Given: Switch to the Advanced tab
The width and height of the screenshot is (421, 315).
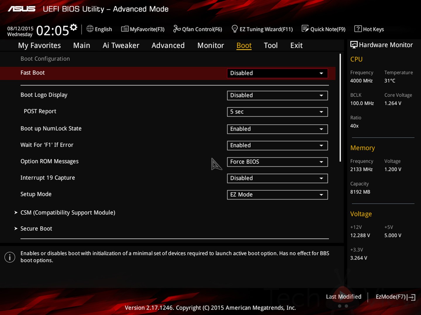Looking at the screenshot, I should (x=168, y=45).
